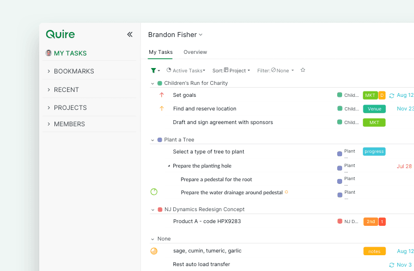Click the small orange circle after water drainage task

(286, 192)
